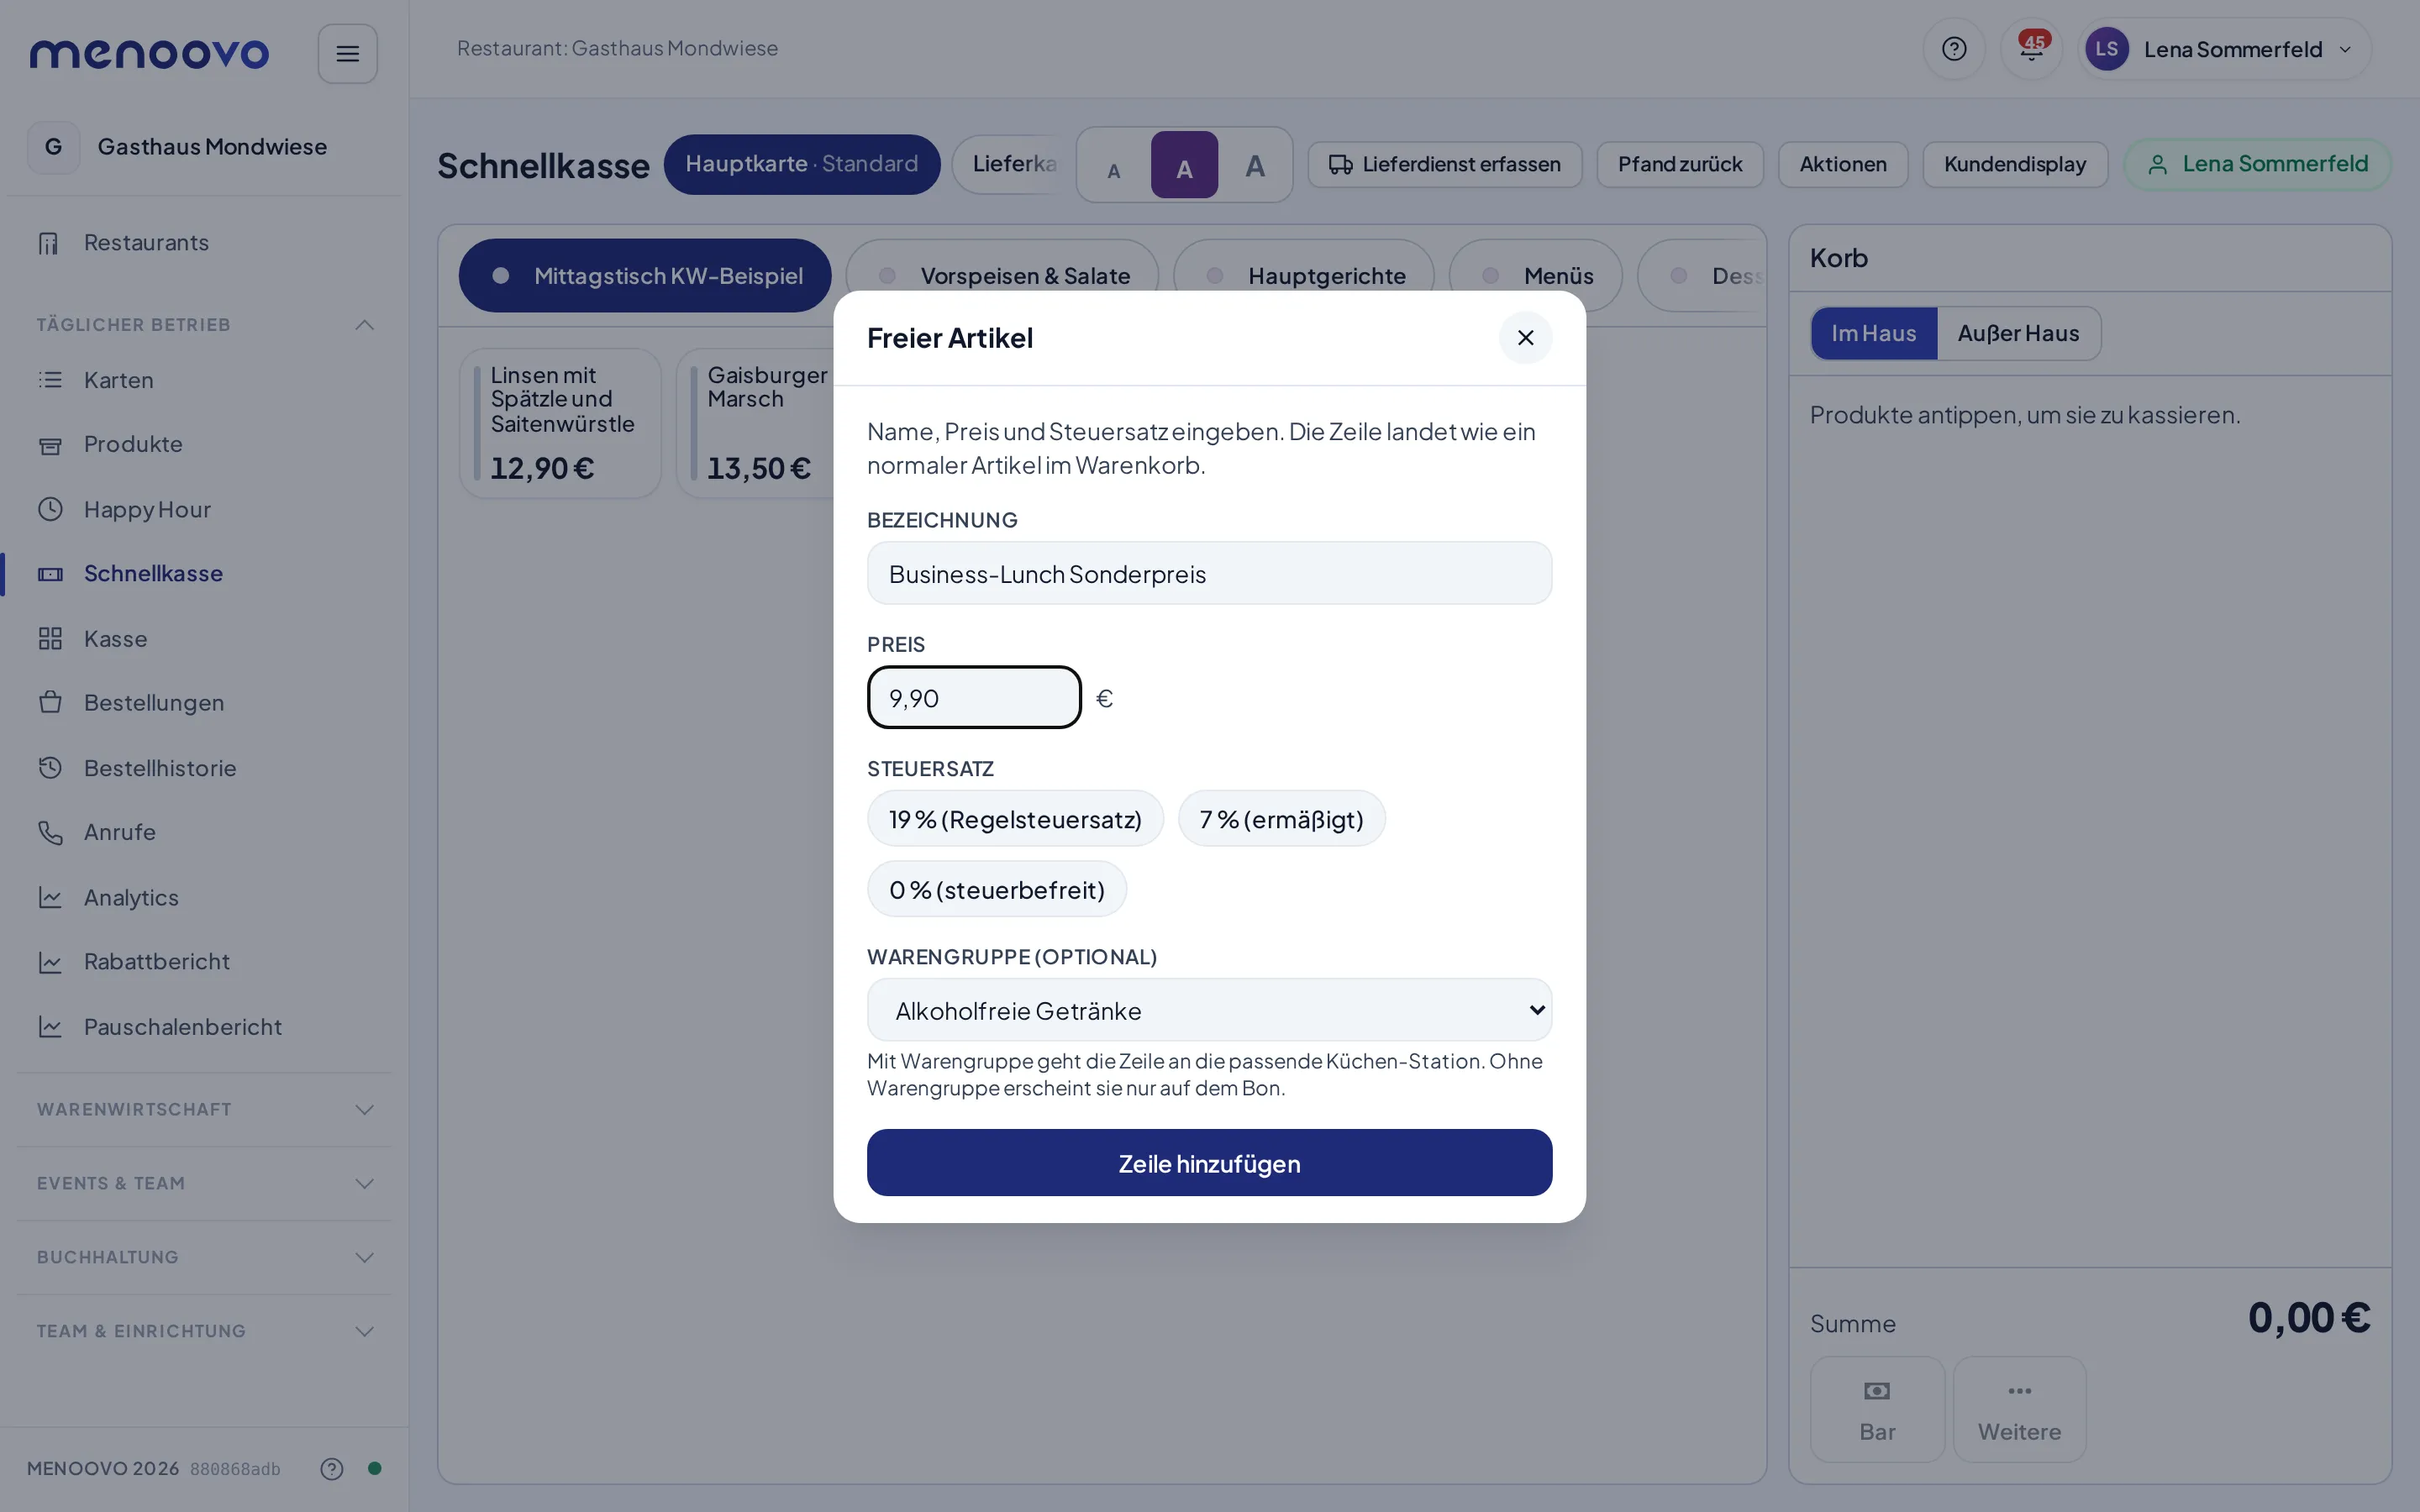Expand the Warenwirtschaft section
This screenshot has width=2420, height=1512.
(205, 1109)
